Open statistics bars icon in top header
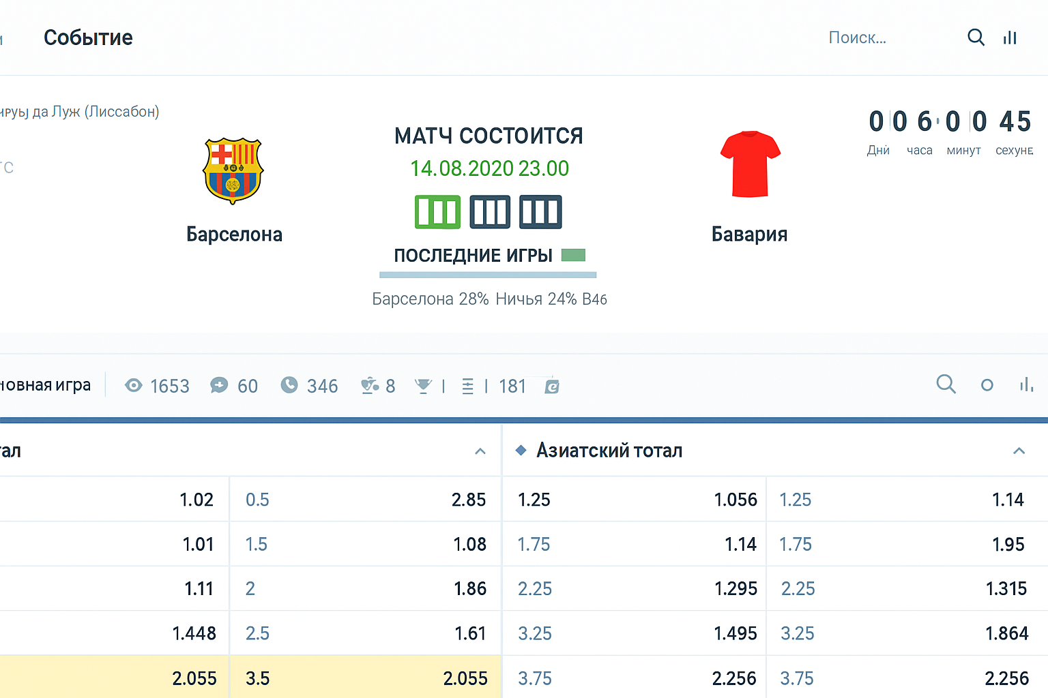The width and height of the screenshot is (1048, 698). 1010,38
